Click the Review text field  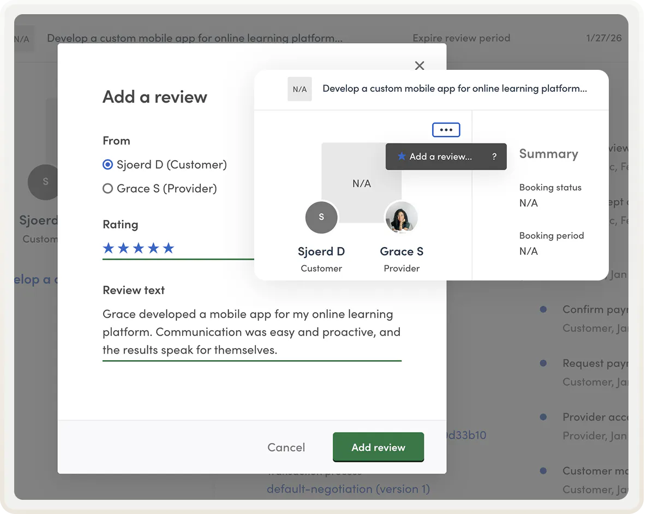(x=251, y=332)
